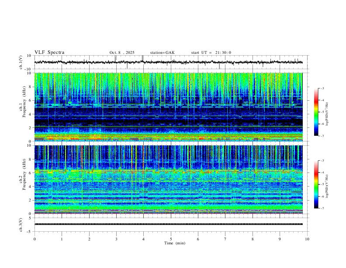Click the '-3' label on ch.1 color scale
The height and width of the screenshot is (268, 346).
pyautogui.click(x=322, y=88)
